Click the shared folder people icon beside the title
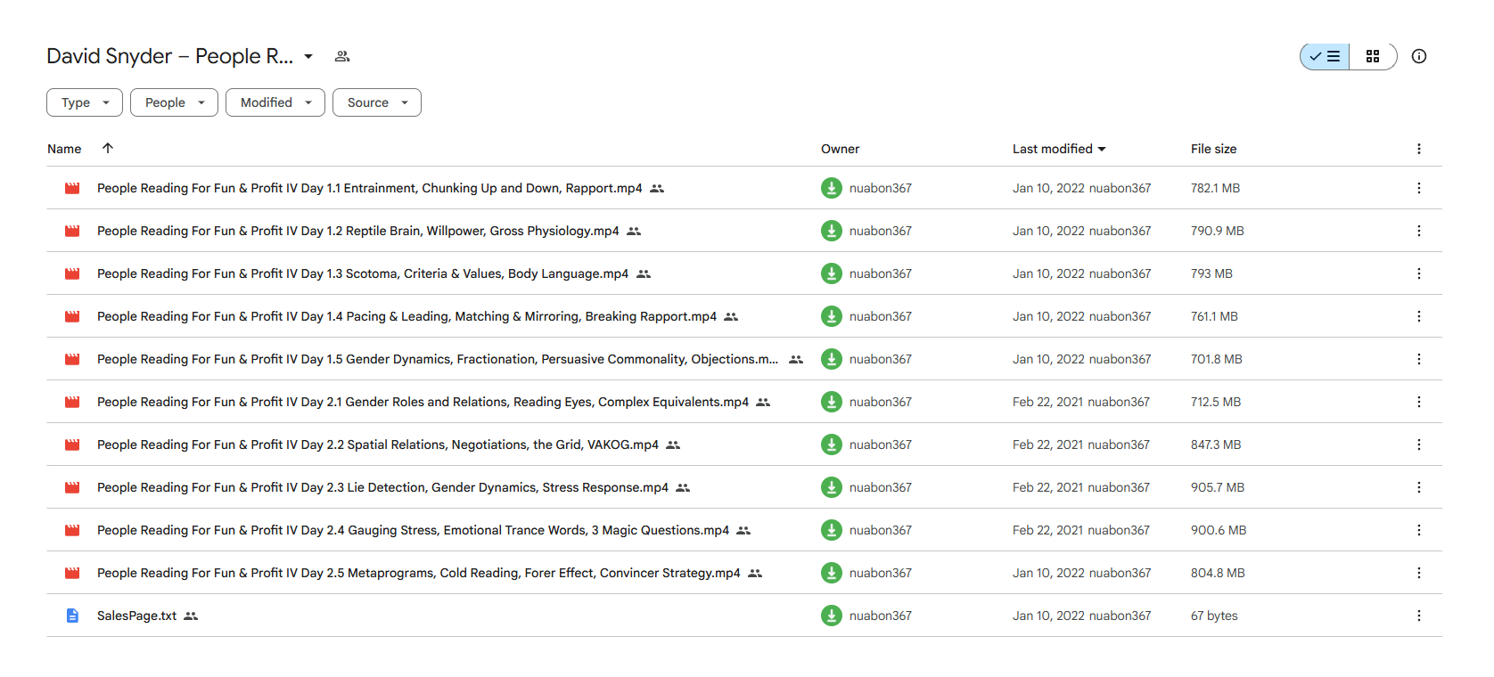Image resolution: width=1494 pixels, height=677 pixels. tap(342, 56)
